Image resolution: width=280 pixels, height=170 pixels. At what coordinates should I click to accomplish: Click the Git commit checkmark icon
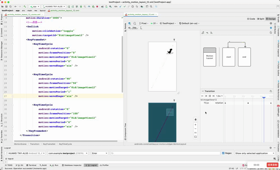pyautogui.click(x=125, y=7)
